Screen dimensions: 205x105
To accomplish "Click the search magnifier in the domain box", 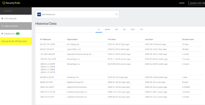I will coord(116,15).
